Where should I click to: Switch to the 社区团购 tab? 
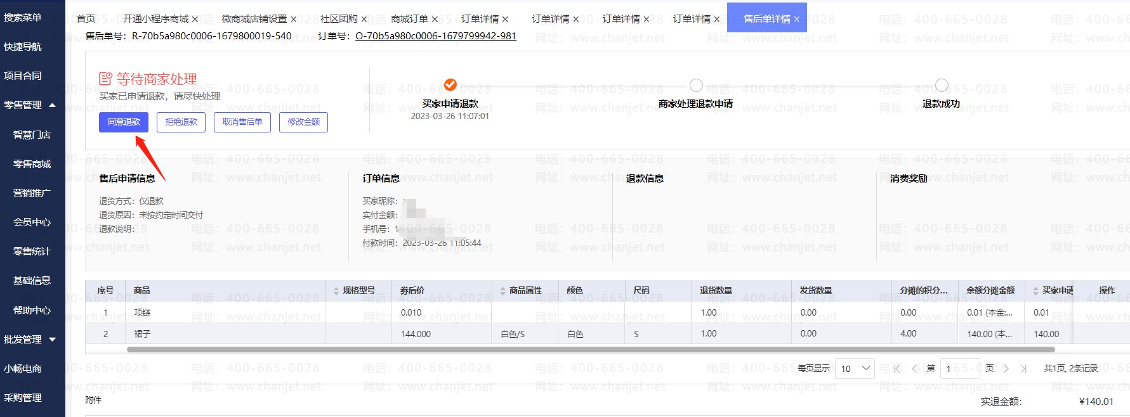[339, 19]
